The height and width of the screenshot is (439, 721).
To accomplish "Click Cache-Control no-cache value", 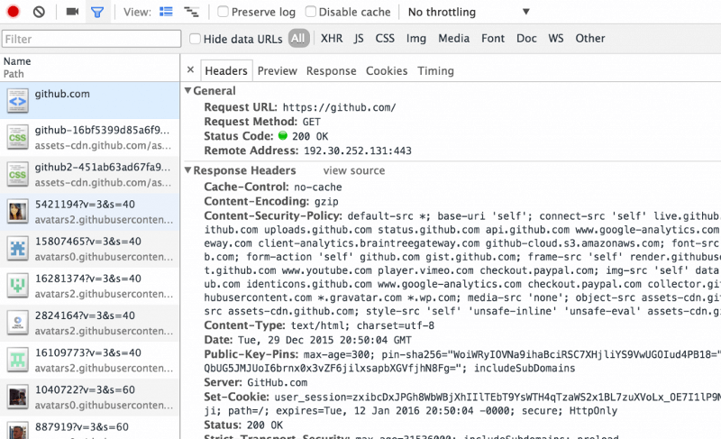I will 318,187.
